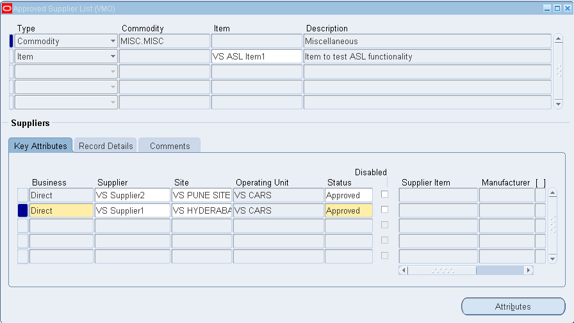Tick Disabled checkbox for VS Supplier2

pyautogui.click(x=384, y=194)
